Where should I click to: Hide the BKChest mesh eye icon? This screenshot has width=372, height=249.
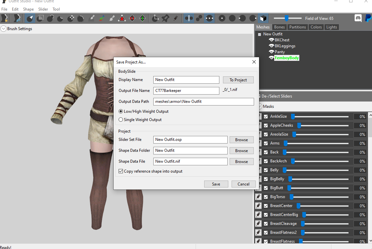(272, 40)
